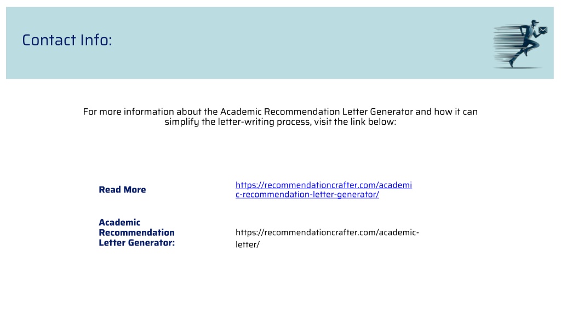Click the light blue header banner center

coord(280,43)
